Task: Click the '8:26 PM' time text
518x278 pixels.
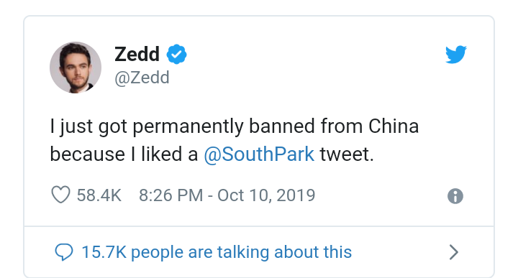Action: (171, 195)
